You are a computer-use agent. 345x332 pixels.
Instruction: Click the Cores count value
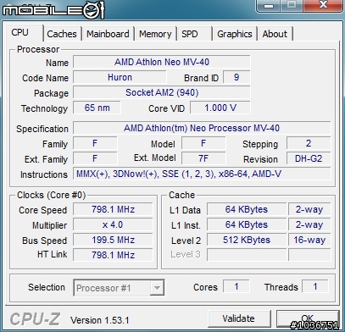tap(236, 287)
